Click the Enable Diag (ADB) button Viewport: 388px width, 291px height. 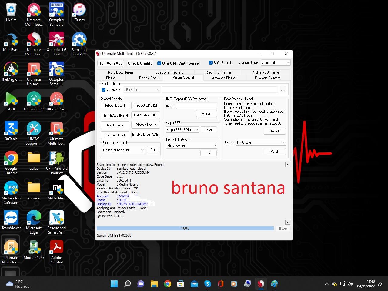[x=145, y=135]
